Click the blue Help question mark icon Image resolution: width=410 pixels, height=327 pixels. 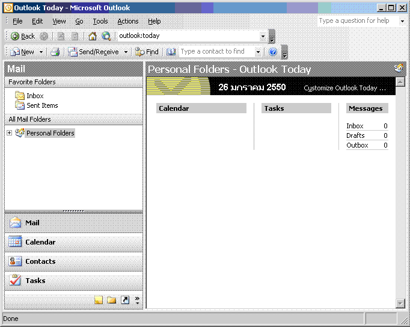273,52
